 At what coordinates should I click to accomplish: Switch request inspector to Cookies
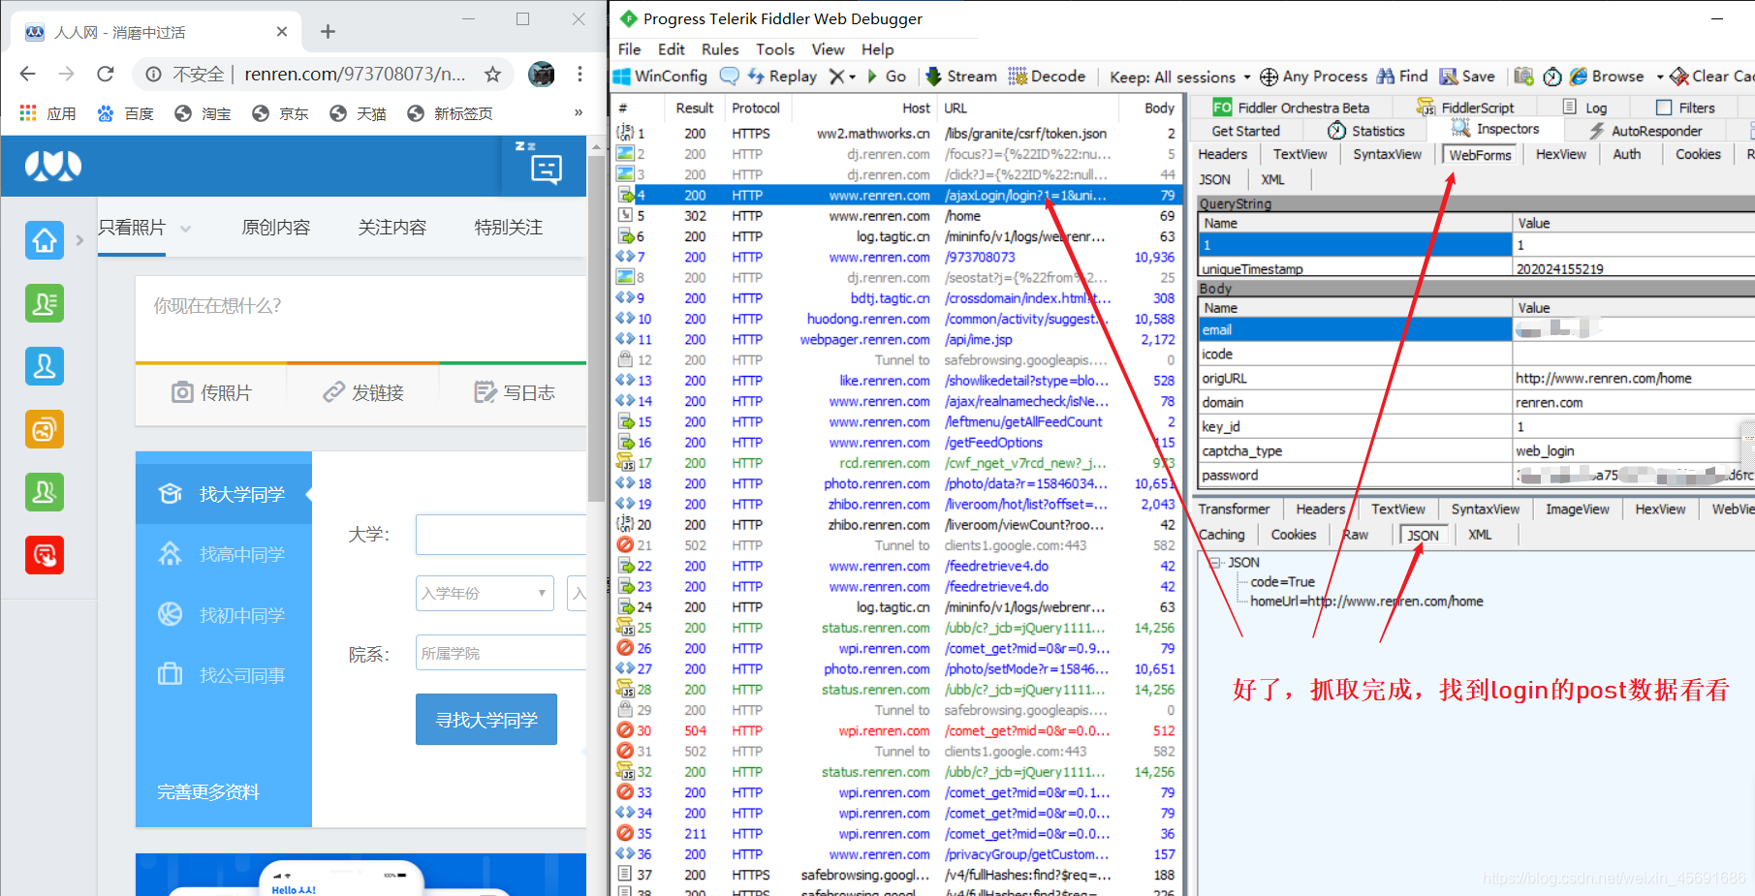coord(1698,154)
